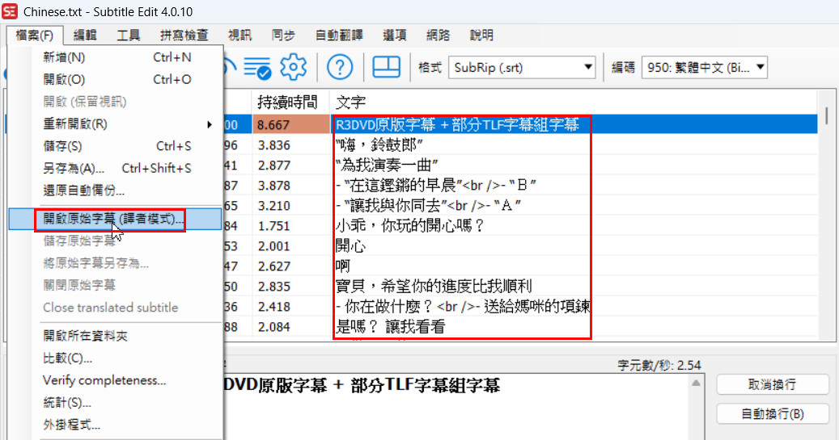
Task: Choose 還原自動備份... menu entry
Action: (x=83, y=191)
